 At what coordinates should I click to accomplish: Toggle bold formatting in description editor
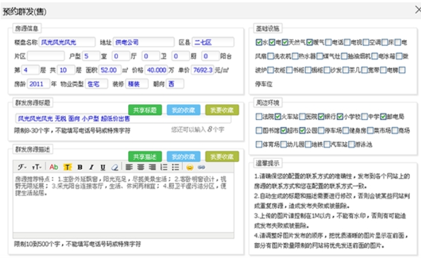(x=80, y=167)
